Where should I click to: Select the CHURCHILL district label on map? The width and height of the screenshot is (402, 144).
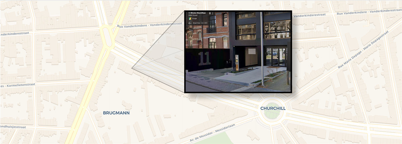273,108
